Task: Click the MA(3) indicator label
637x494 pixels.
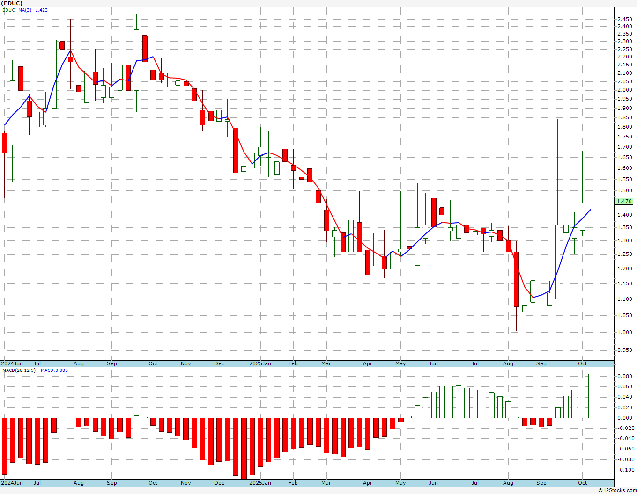Action: pos(25,10)
